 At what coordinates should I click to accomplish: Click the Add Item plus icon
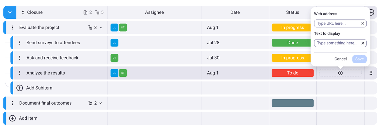(x=12, y=118)
